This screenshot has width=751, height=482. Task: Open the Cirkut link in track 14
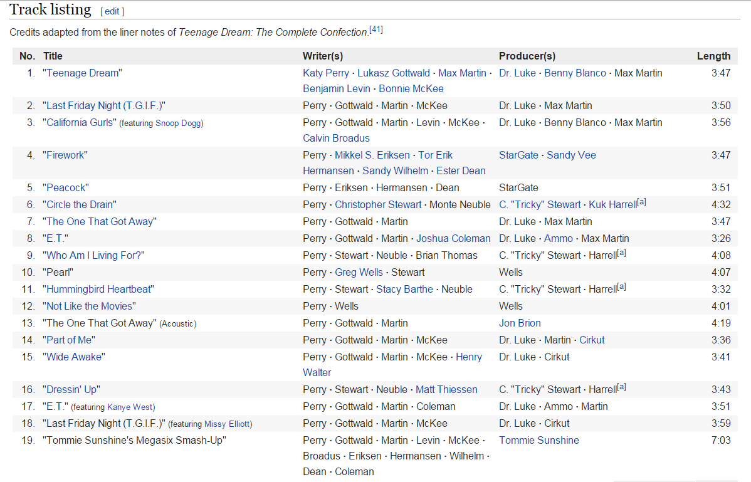coord(592,340)
